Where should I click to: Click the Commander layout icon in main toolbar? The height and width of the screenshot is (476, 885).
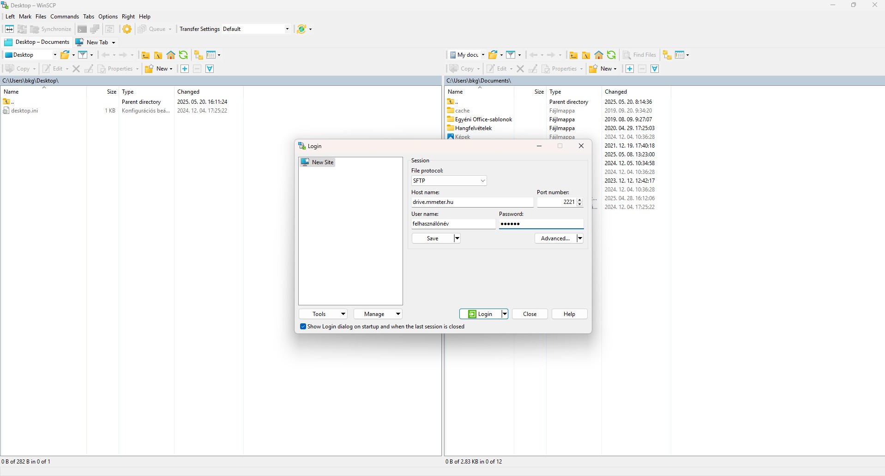pyautogui.click(x=9, y=29)
